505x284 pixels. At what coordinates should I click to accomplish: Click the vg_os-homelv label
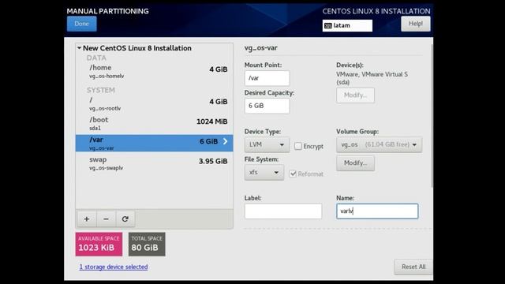tap(107, 77)
